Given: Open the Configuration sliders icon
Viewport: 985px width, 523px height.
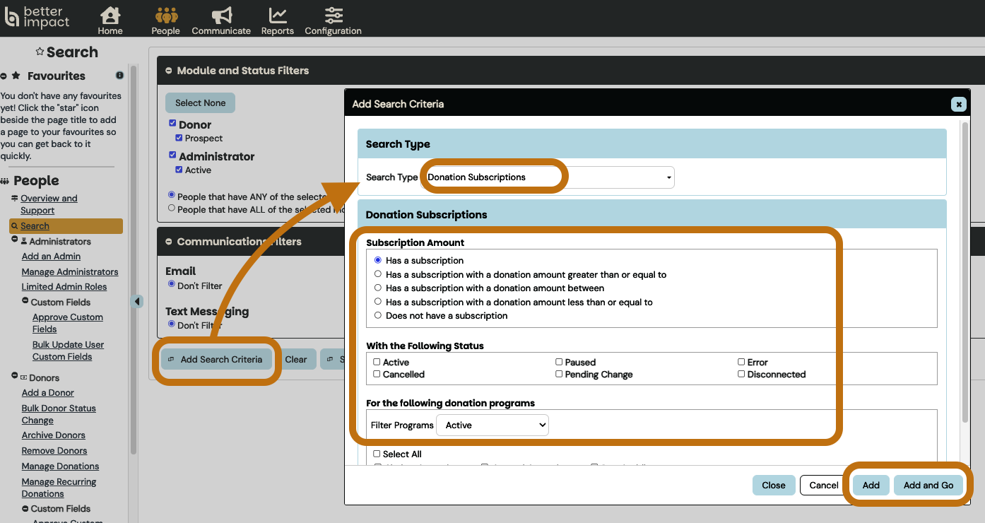Looking at the screenshot, I should (x=333, y=16).
